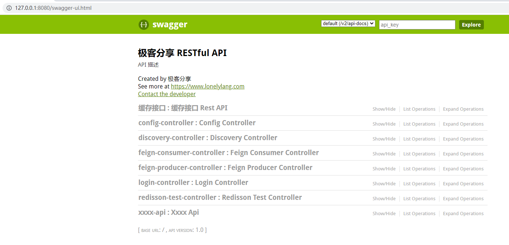
Task: List Operations for discovery-controller
Action: click(419, 139)
